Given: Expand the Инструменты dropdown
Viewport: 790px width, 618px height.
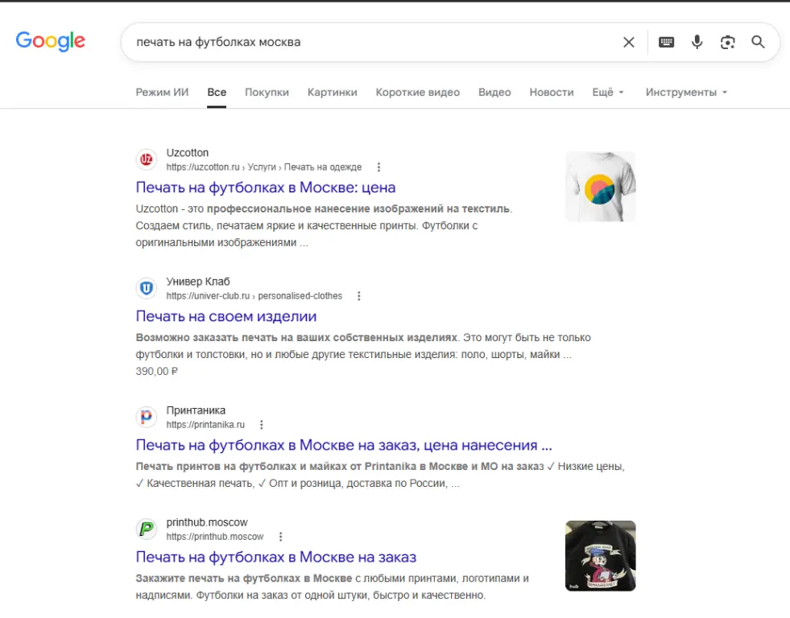Looking at the screenshot, I should point(687,92).
